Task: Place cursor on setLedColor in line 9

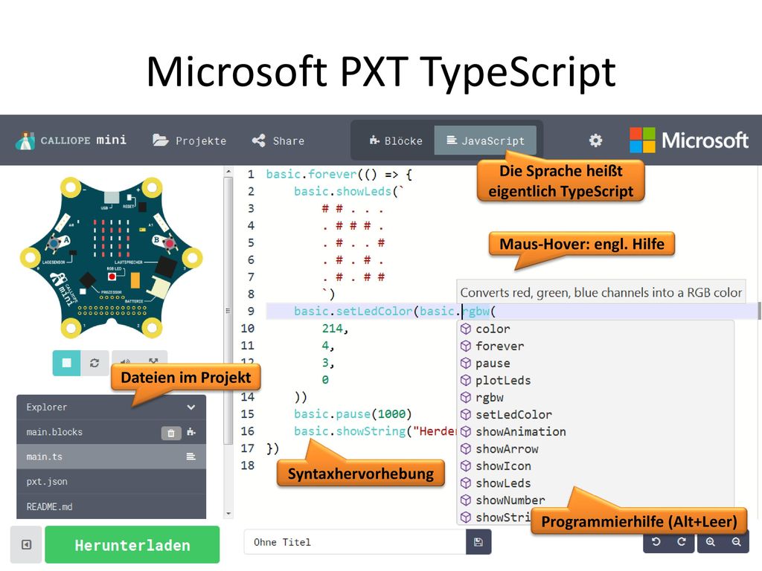Action: (374, 312)
